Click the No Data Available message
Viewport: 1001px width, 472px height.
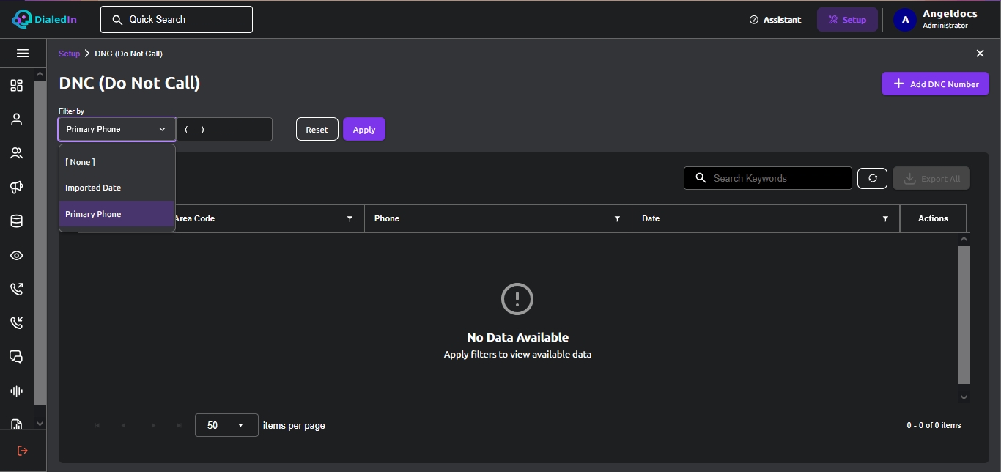(517, 338)
